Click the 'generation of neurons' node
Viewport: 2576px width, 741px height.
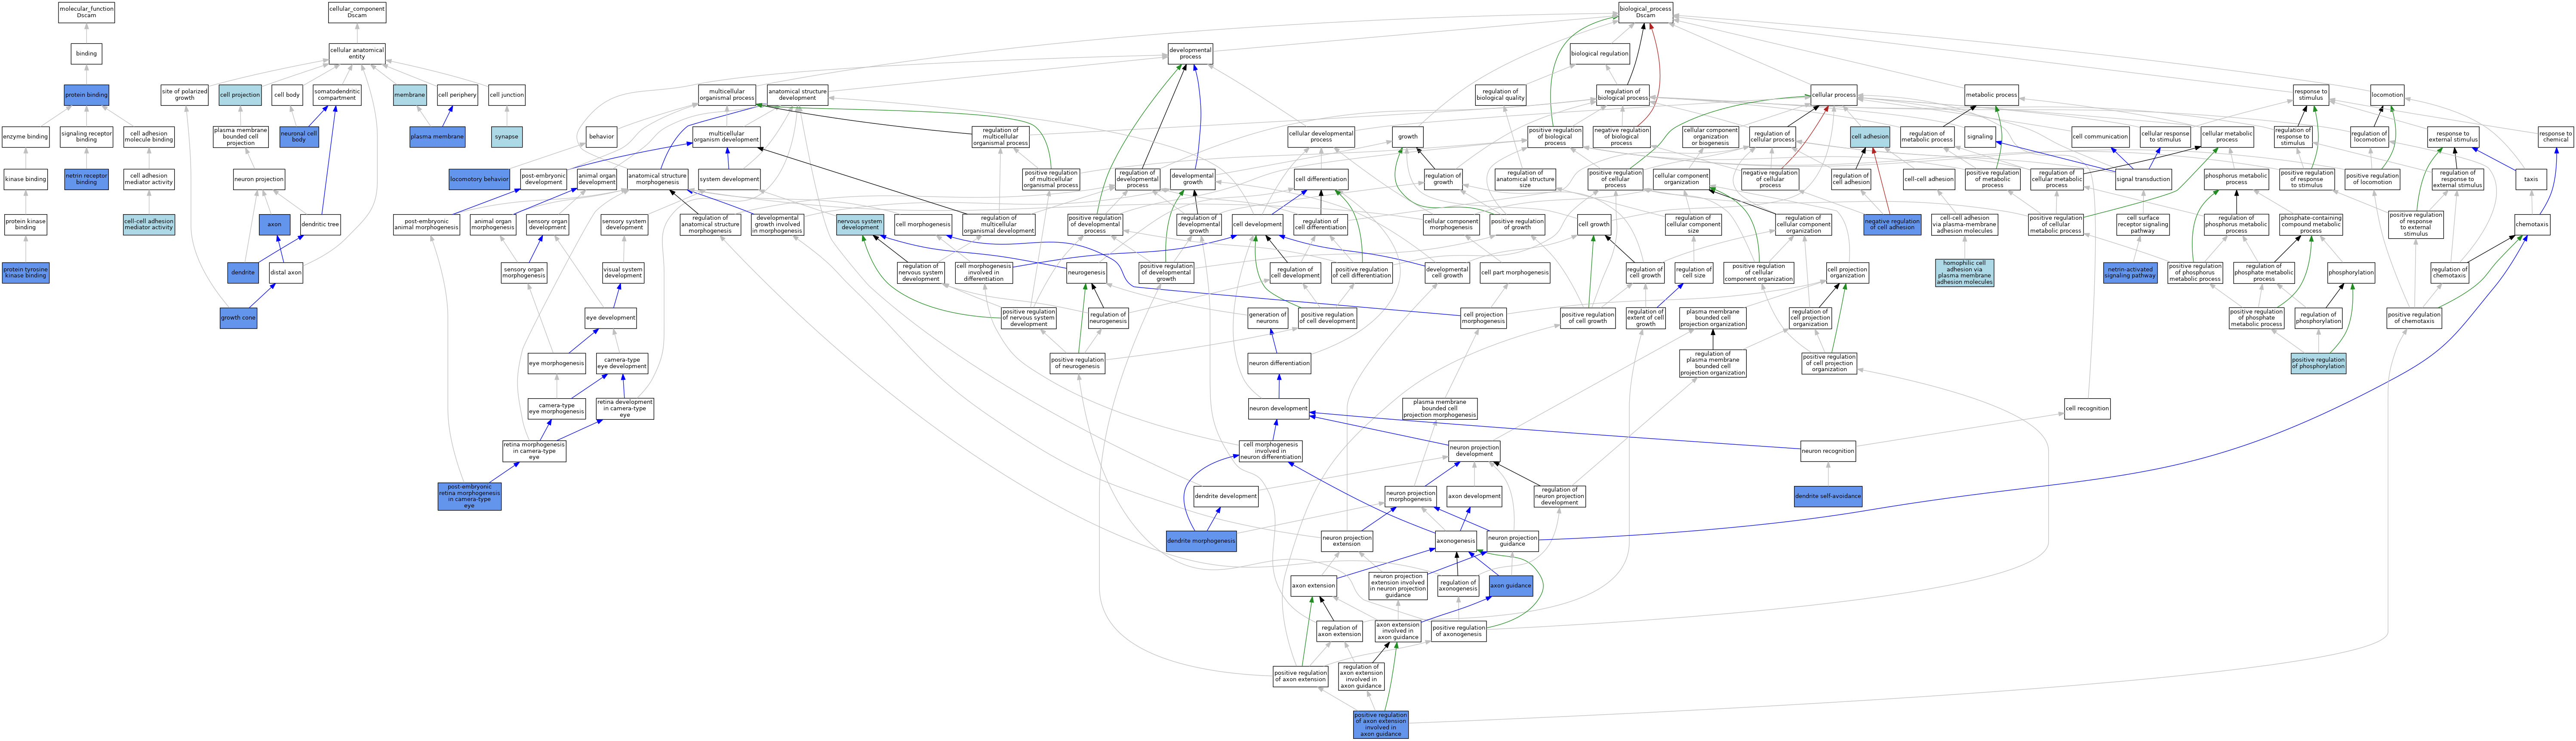tap(1268, 318)
